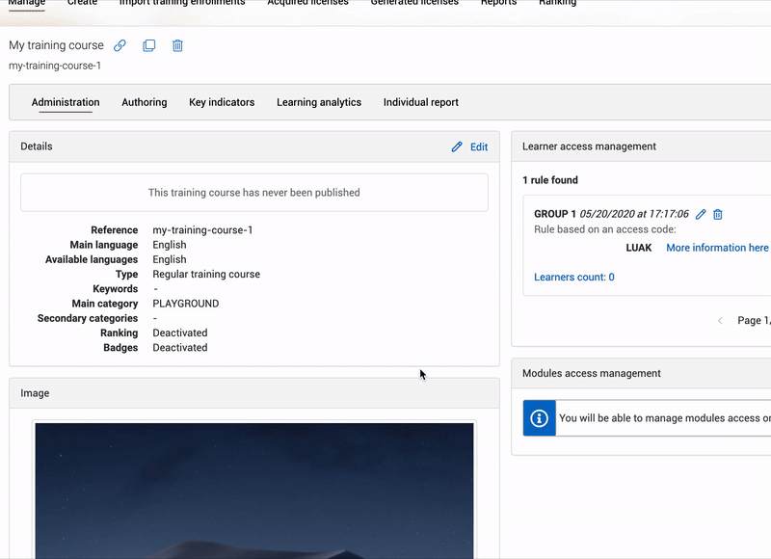
Task: Delete GROUP 1 rule trash icon
Action: coord(718,214)
